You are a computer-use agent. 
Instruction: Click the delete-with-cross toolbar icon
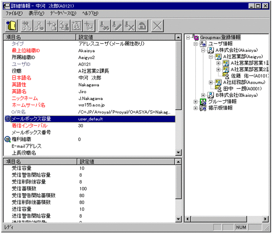(x=130, y=26)
